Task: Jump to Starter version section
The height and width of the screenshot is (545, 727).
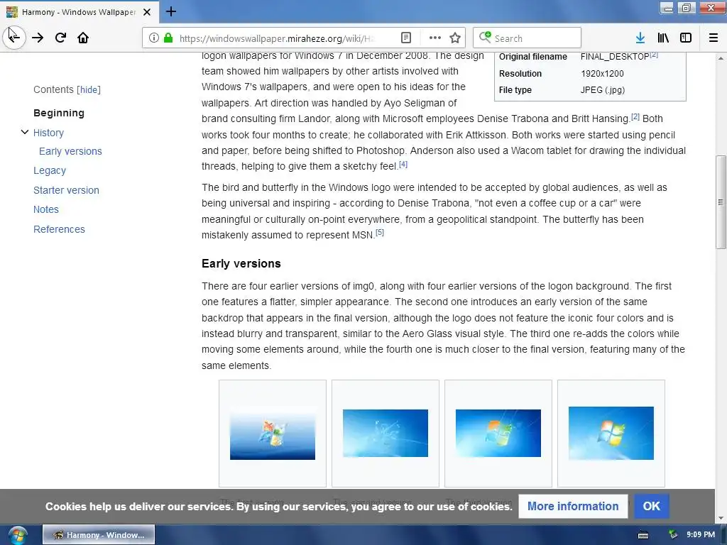Action: 66,190
